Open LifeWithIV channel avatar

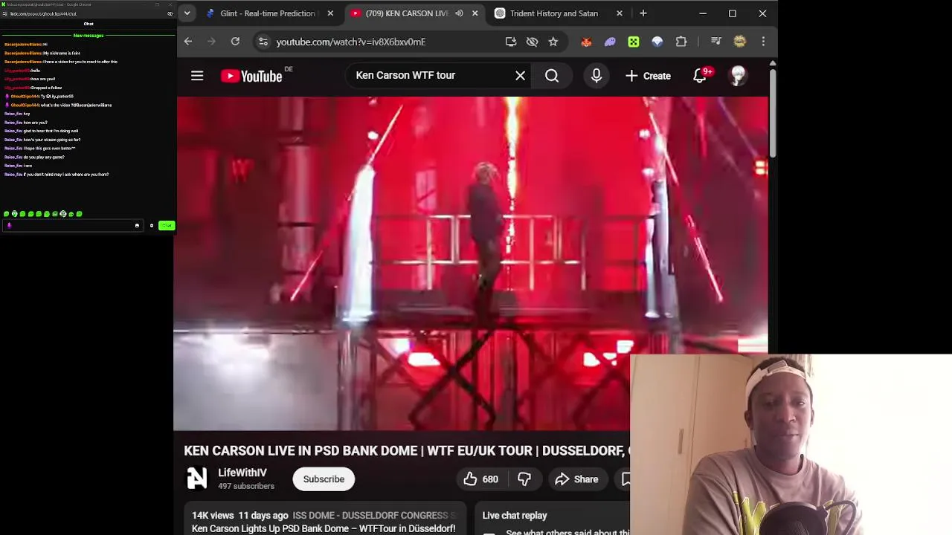197,479
